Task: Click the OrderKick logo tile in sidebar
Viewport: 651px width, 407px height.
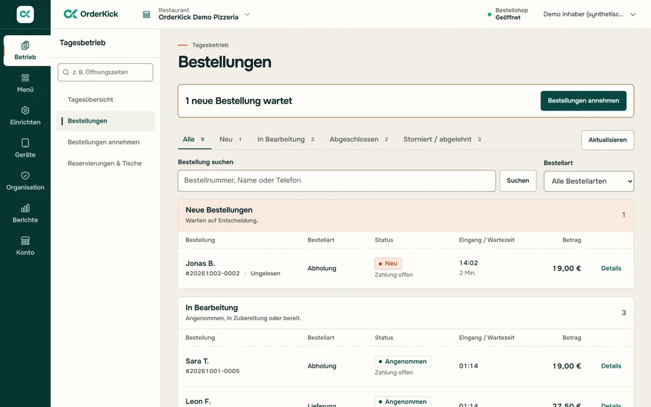Action: click(x=25, y=14)
